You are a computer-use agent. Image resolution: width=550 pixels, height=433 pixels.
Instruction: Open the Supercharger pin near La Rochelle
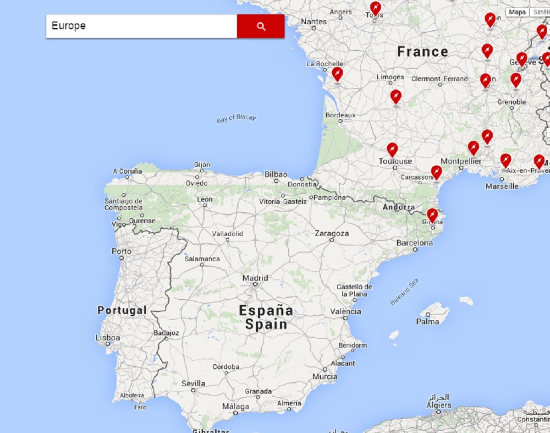337,74
